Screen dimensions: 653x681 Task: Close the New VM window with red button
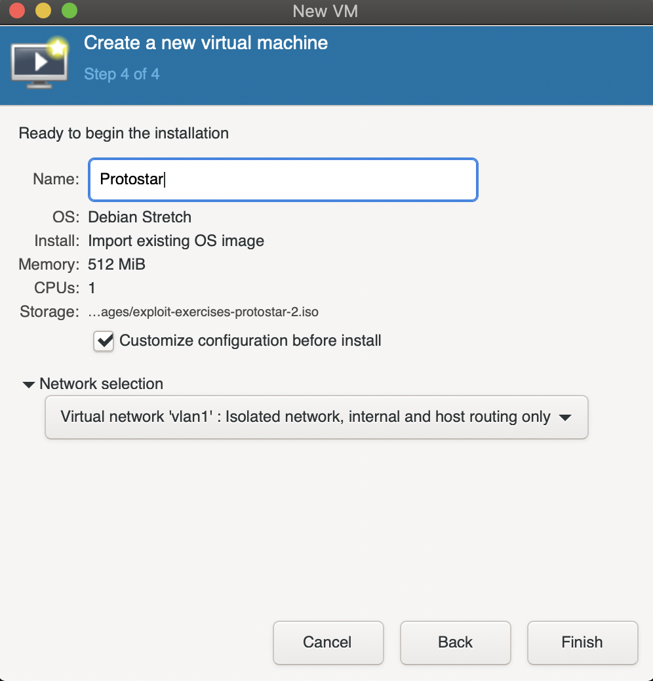17,10
